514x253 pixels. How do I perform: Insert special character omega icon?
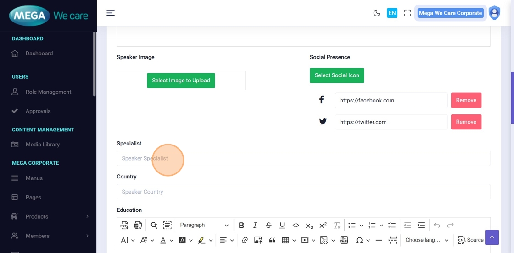(x=359, y=240)
